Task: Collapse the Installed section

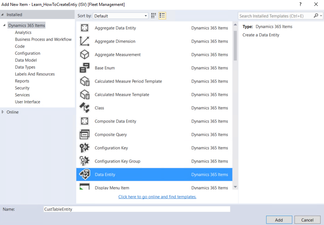Action: tap(2, 15)
